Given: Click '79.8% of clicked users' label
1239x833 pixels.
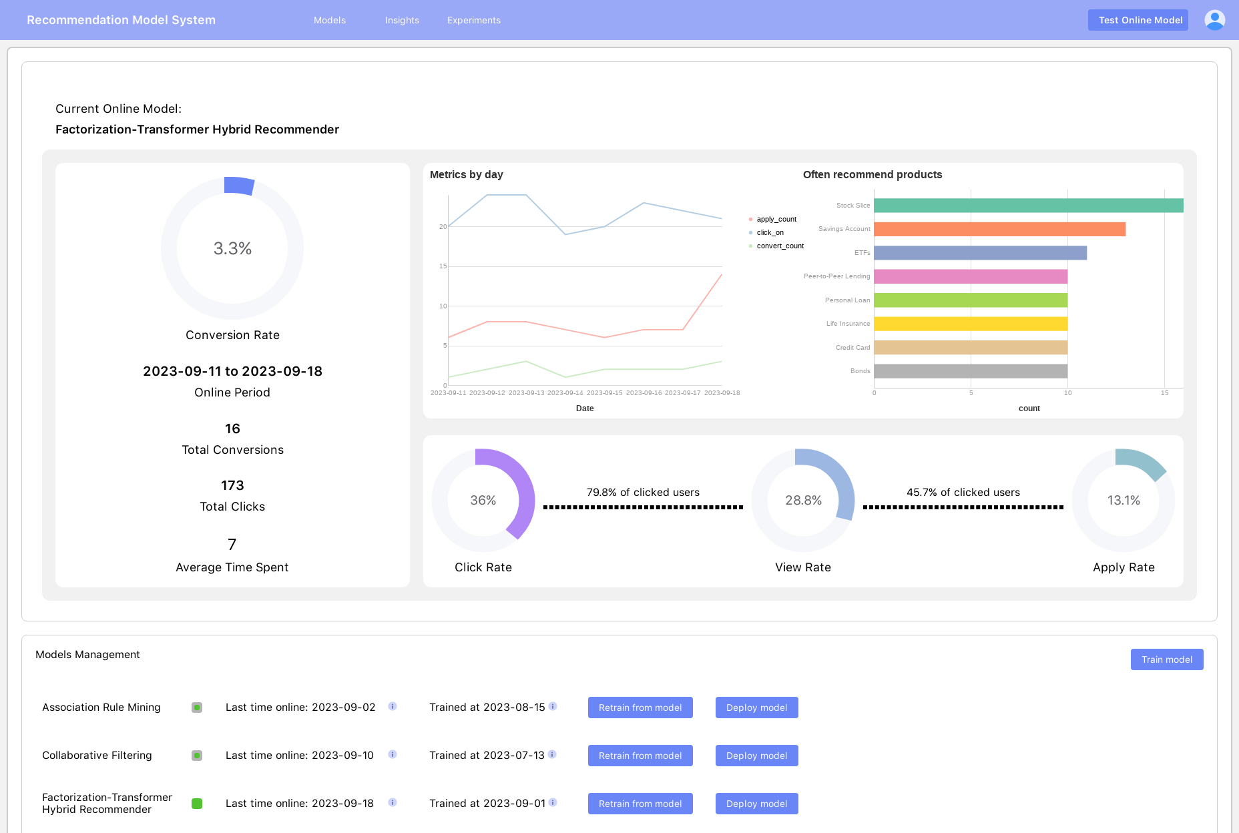Looking at the screenshot, I should [x=643, y=492].
